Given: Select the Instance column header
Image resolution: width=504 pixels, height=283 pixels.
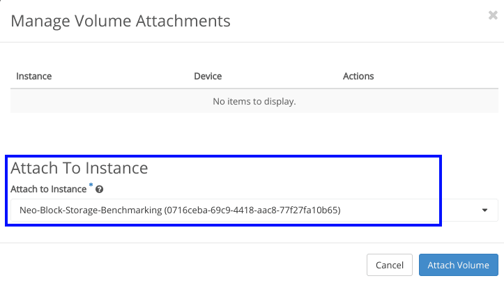Looking at the screenshot, I should [34, 76].
